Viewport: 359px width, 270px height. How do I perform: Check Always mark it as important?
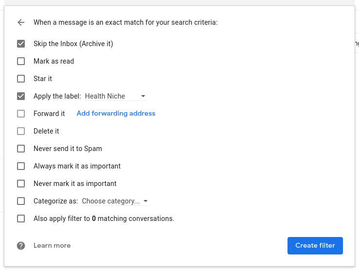pos(21,166)
